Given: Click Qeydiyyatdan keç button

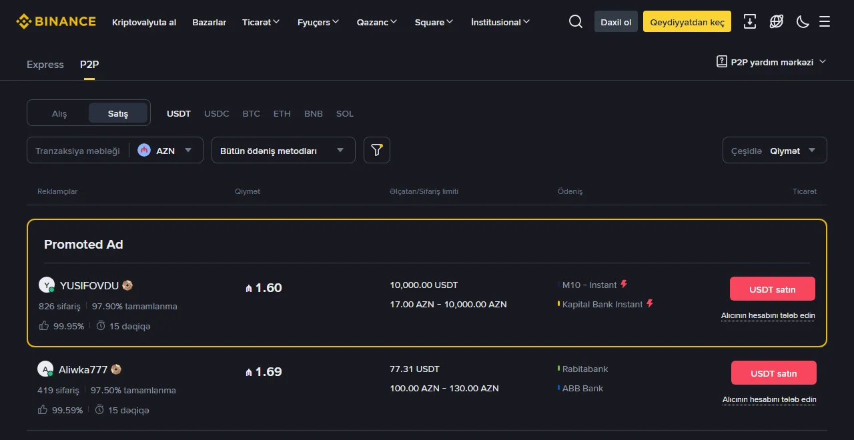Looking at the screenshot, I should (x=687, y=21).
